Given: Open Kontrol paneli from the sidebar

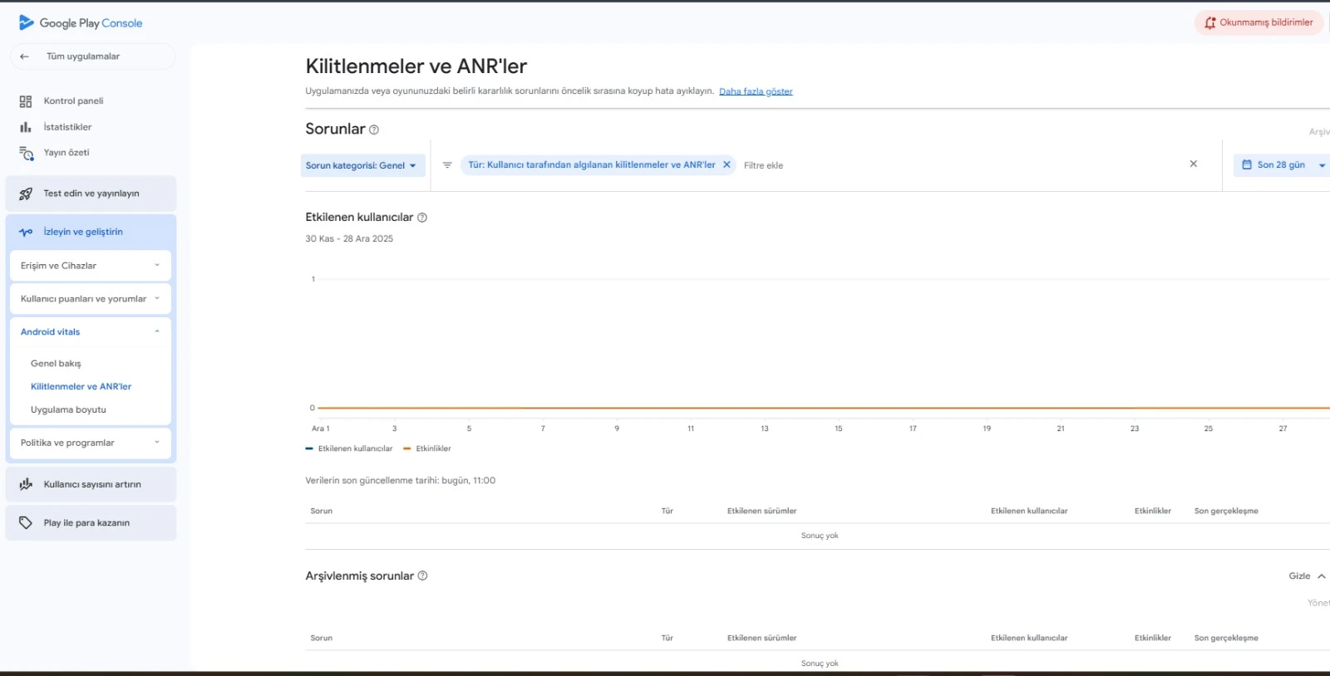Looking at the screenshot, I should (73, 101).
